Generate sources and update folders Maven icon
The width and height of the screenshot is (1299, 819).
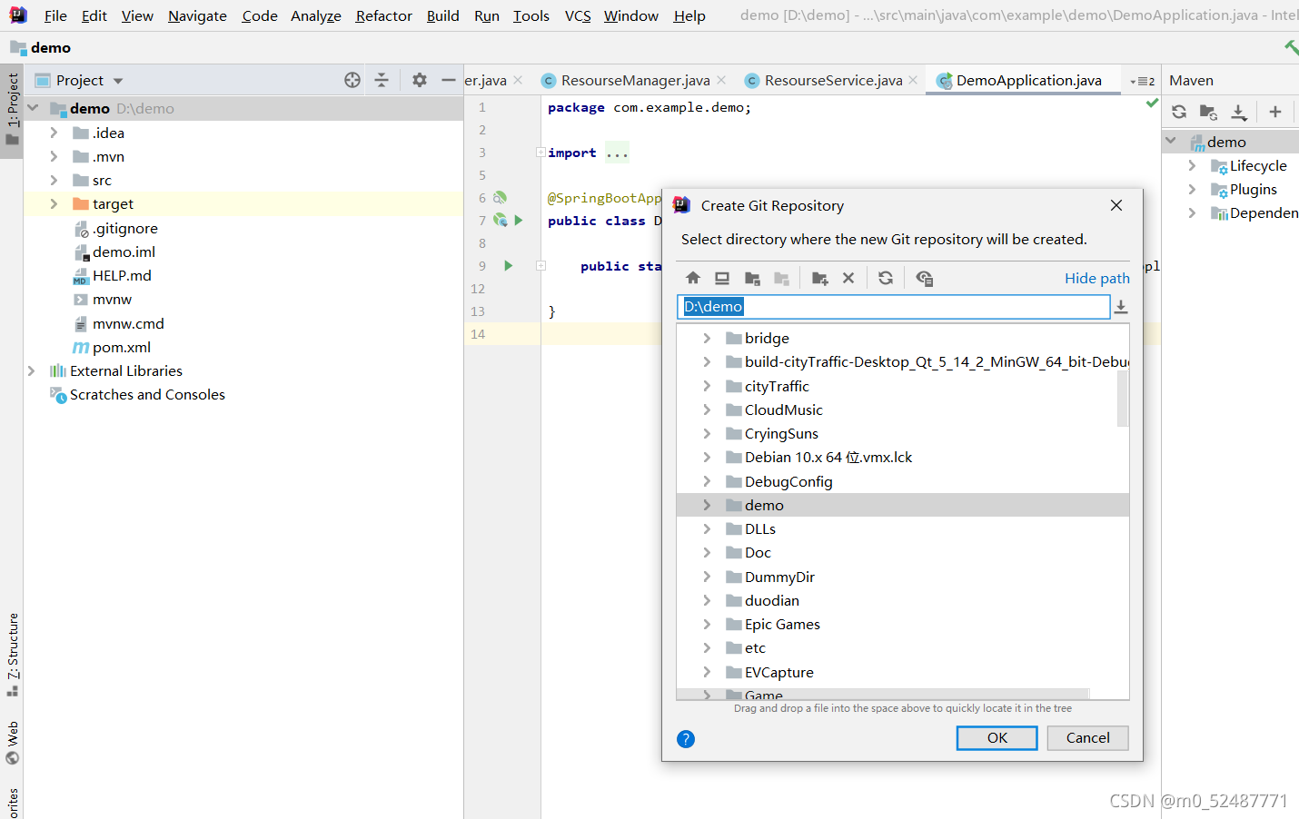click(x=1208, y=112)
